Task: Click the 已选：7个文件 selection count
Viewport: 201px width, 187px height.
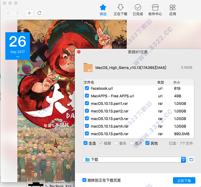Action: [181, 143]
